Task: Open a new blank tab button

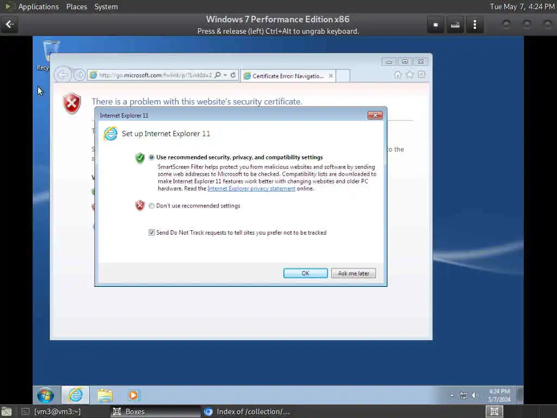Action: (x=343, y=76)
